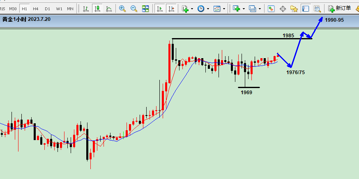This screenshot has width=359, height=179.
Task: Select the W1 timeframe
Action: pos(59,9)
